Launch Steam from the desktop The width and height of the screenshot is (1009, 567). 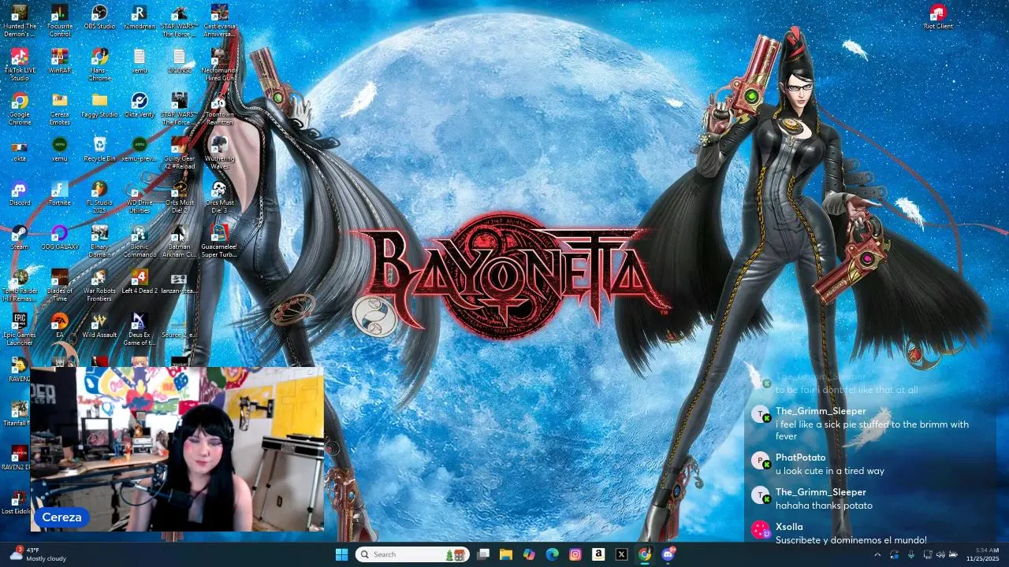[20, 239]
